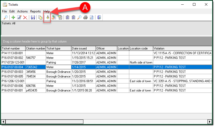
Task: Open the File menu
Action: coord(4,11)
